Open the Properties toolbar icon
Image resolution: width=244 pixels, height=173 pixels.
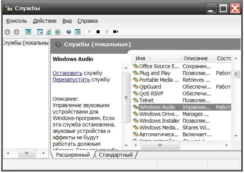[40, 32]
